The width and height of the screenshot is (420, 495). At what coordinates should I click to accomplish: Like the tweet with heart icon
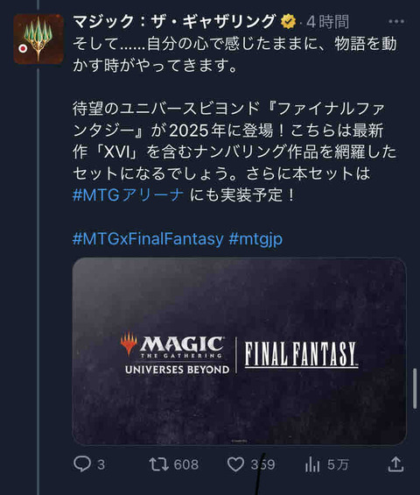(236, 464)
